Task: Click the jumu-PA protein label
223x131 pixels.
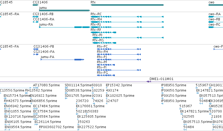Action: coord(47,57)
